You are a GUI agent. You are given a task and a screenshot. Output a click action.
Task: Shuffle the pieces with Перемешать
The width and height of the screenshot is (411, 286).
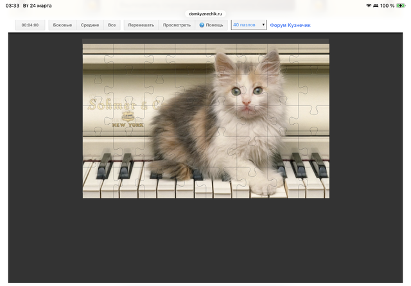coord(141,25)
